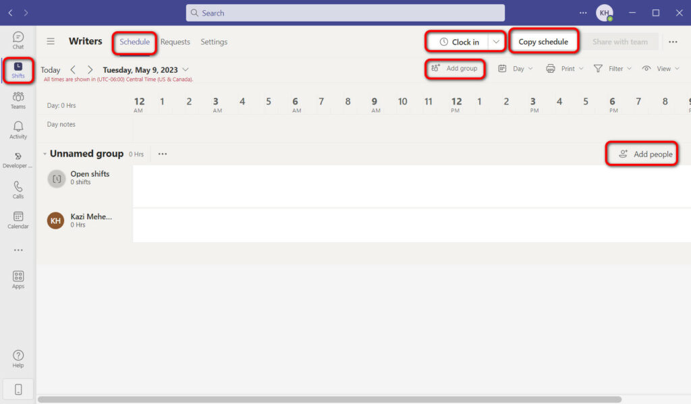Open the Activity bell icon
This screenshot has width=691, height=404.
coord(18,129)
